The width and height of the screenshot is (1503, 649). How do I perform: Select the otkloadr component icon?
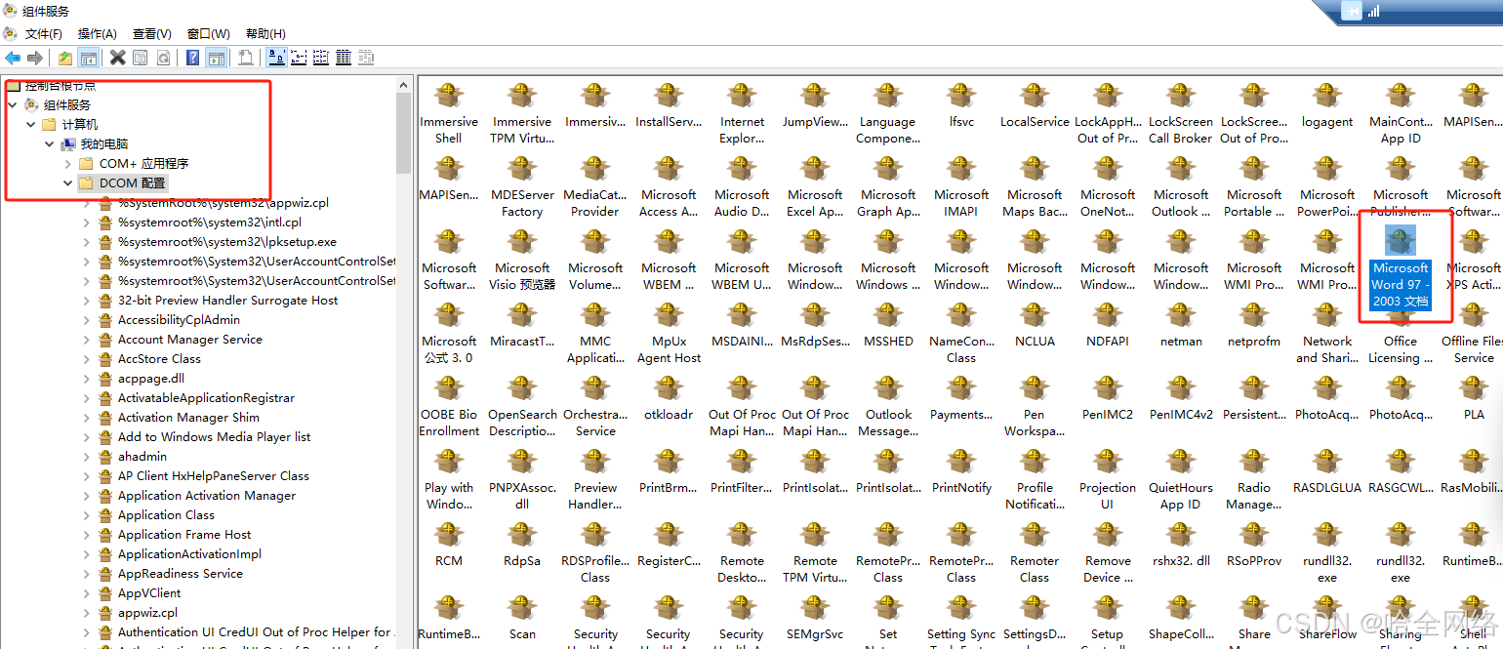tap(669, 398)
